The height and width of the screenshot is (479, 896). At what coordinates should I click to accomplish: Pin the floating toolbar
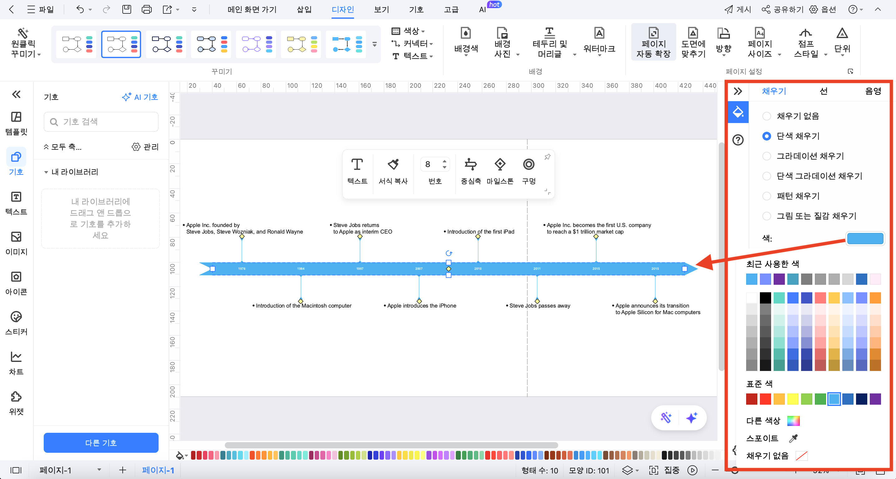click(x=548, y=157)
